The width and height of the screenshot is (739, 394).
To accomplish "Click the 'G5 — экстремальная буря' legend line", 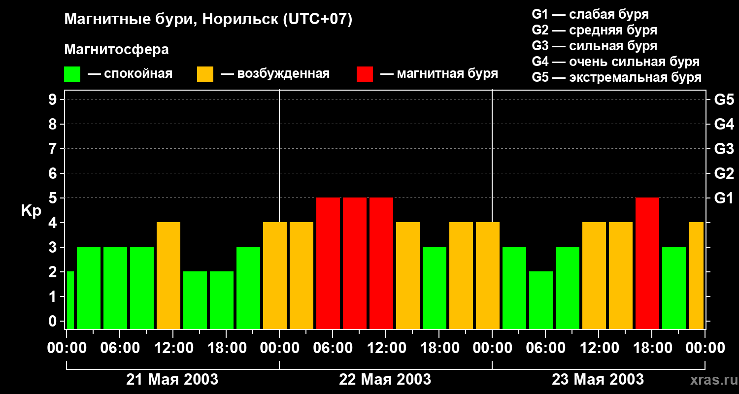I will coord(616,77).
